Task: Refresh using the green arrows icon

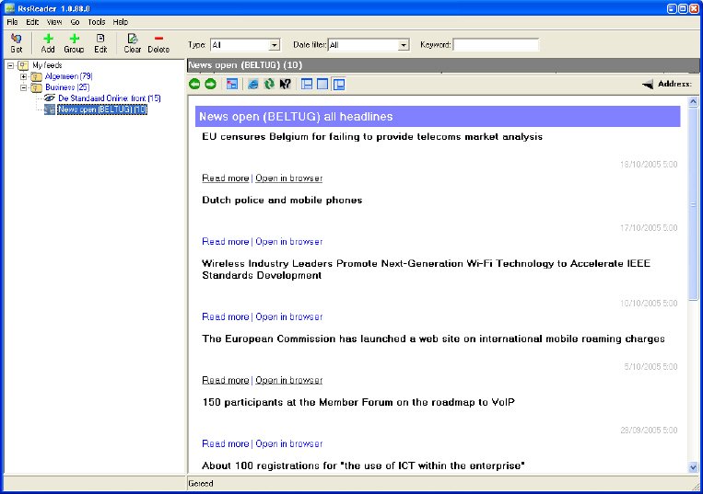Action: (269, 84)
